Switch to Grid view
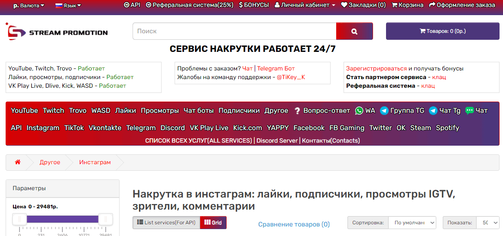Image resolution: width=503 pixels, height=236 pixels. (213, 223)
